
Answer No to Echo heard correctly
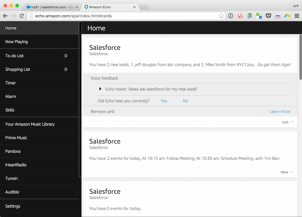[185, 101]
